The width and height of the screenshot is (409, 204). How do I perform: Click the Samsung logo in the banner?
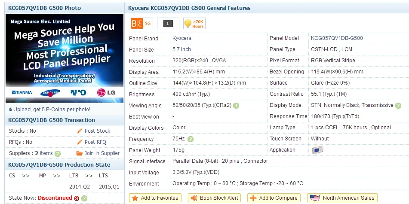pyautogui.click(x=50, y=93)
